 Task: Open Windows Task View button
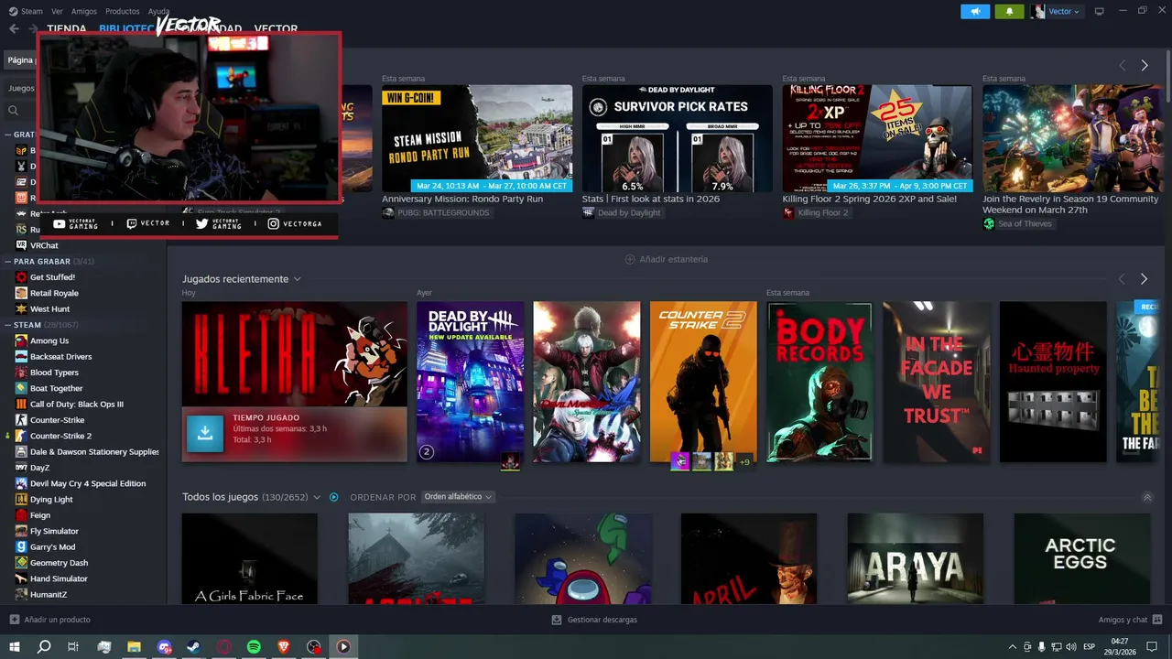click(73, 647)
